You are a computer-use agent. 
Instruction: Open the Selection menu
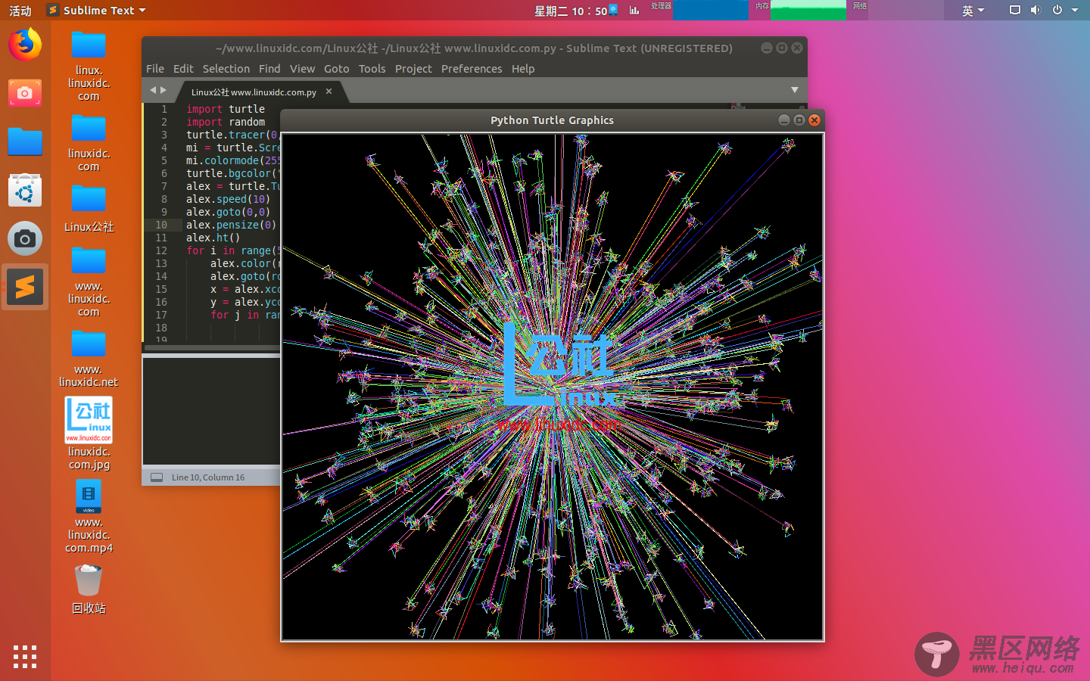pyautogui.click(x=226, y=69)
